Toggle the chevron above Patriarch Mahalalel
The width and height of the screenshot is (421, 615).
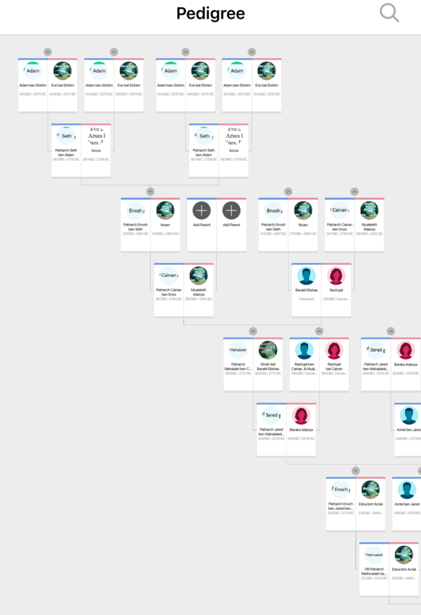(x=253, y=331)
